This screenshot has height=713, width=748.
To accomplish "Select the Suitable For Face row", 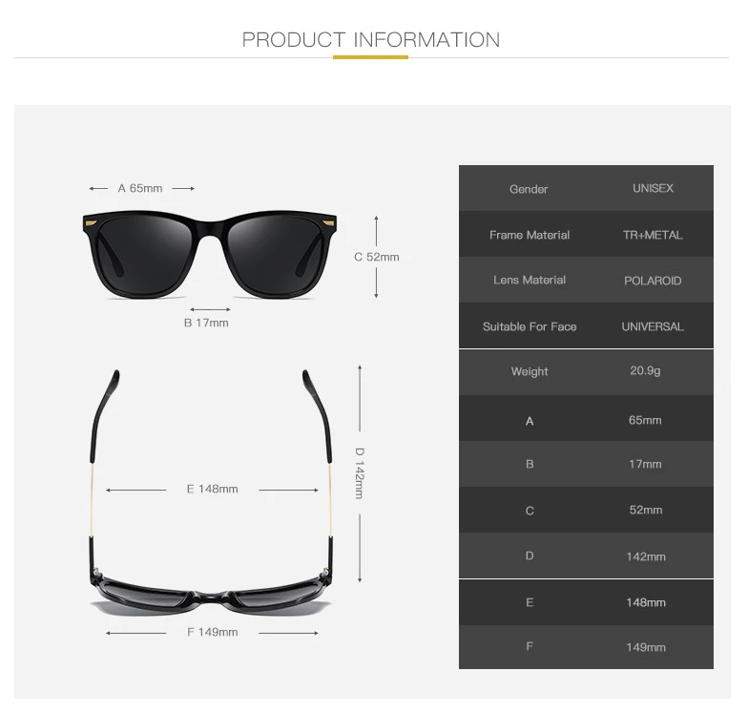I will (x=586, y=326).
